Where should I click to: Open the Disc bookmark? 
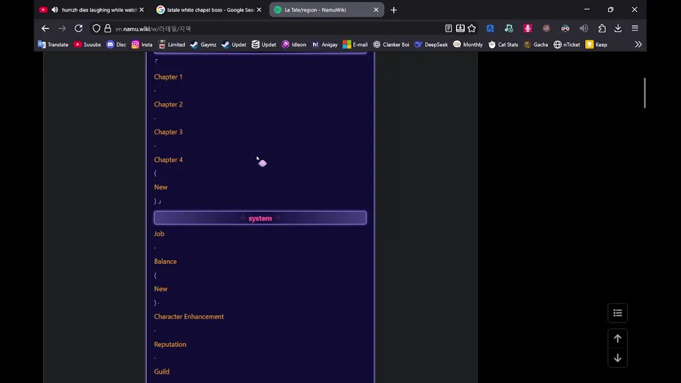point(117,45)
